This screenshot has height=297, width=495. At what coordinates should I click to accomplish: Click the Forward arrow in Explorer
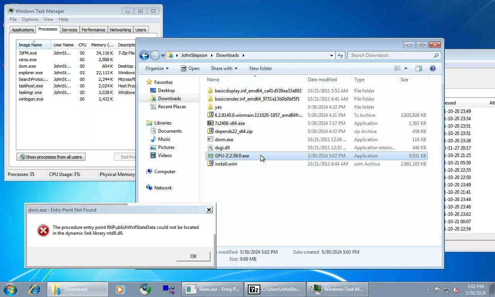tap(155, 55)
